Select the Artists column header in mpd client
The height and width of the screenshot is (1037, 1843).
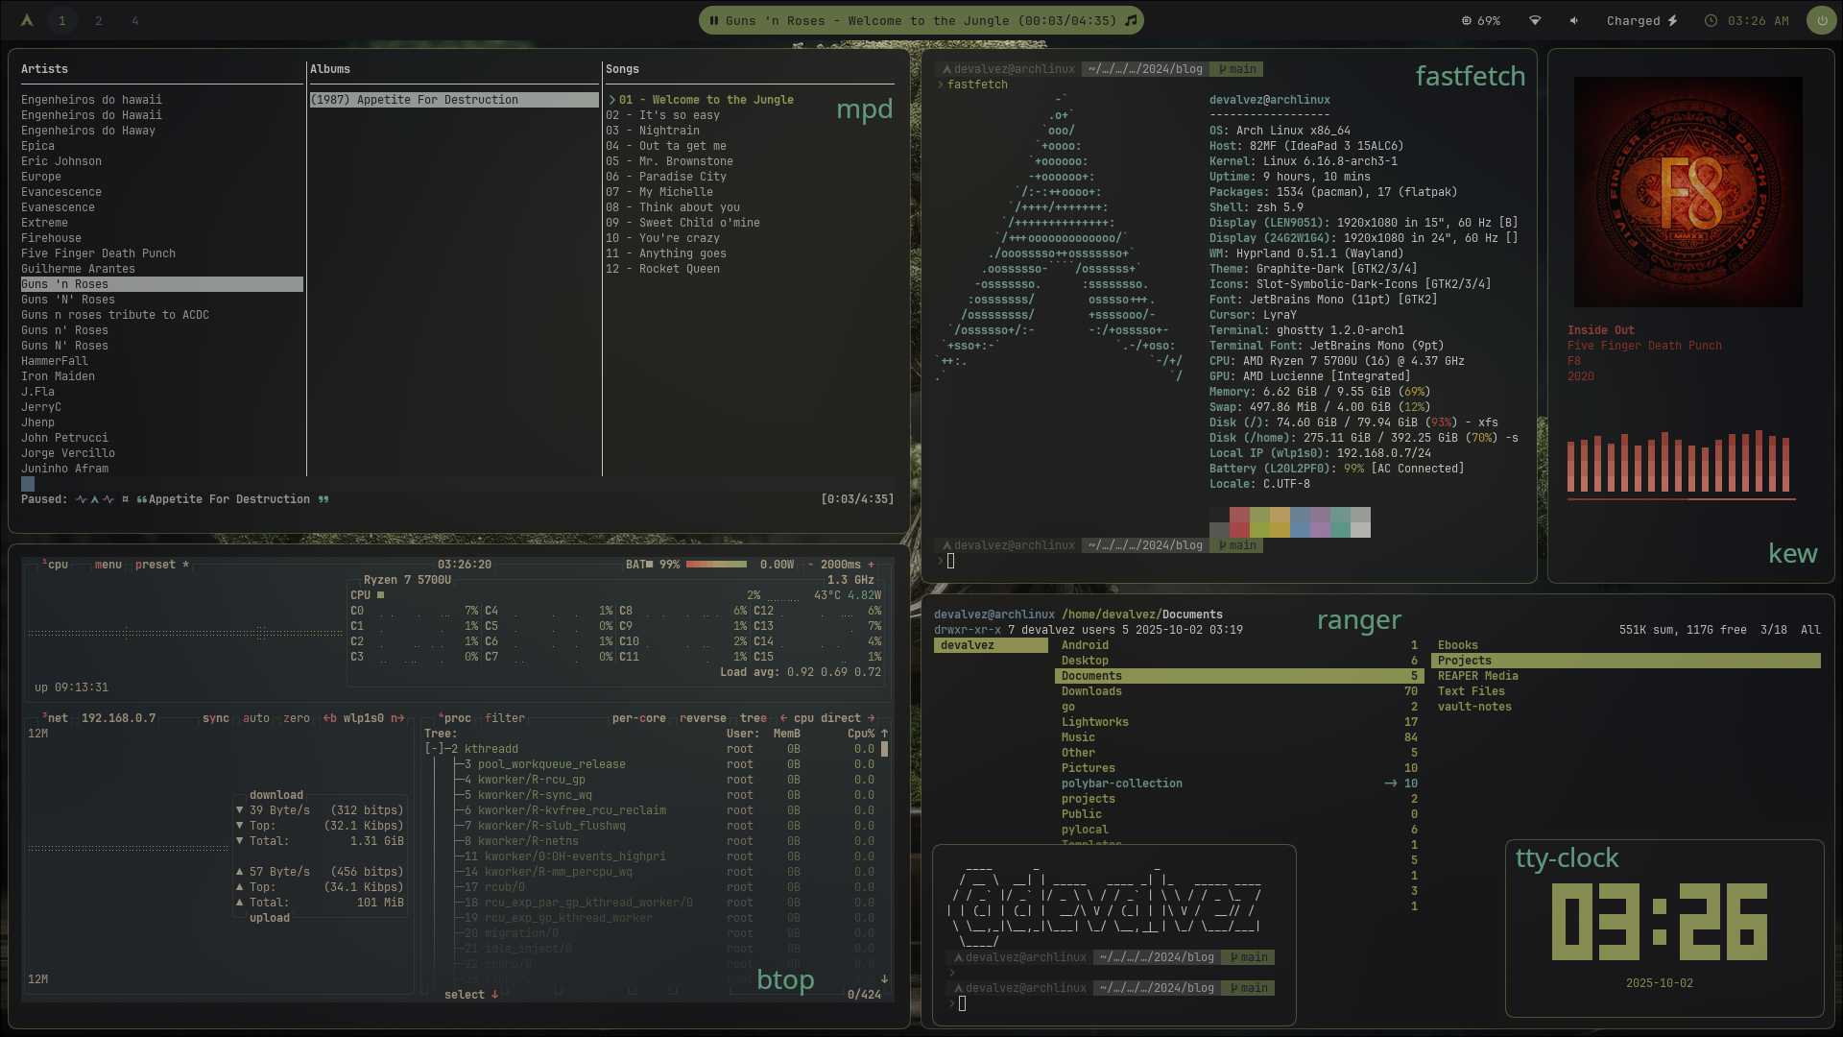click(x=45, y=69)
